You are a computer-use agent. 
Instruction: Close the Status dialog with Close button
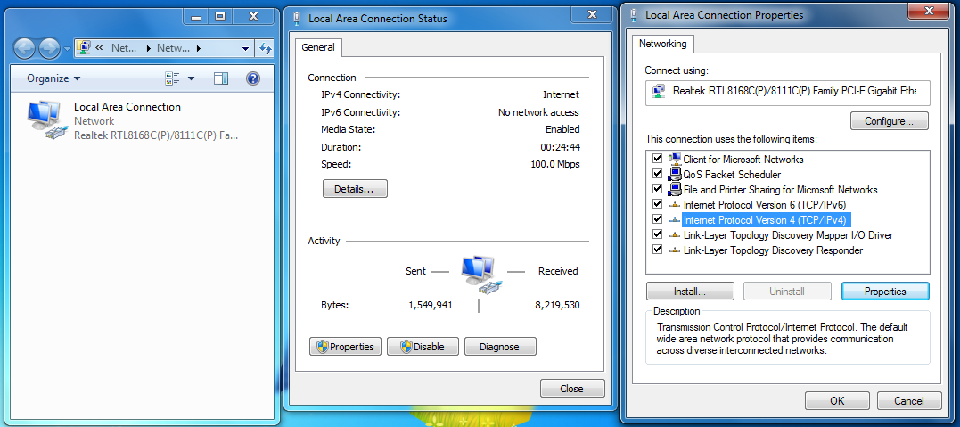point(572,389)
